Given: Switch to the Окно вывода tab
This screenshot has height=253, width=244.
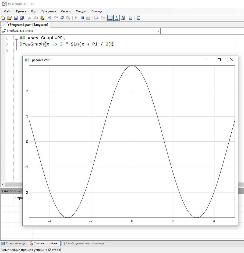Looking at the screenshot, I should click(x=14, y=243).
